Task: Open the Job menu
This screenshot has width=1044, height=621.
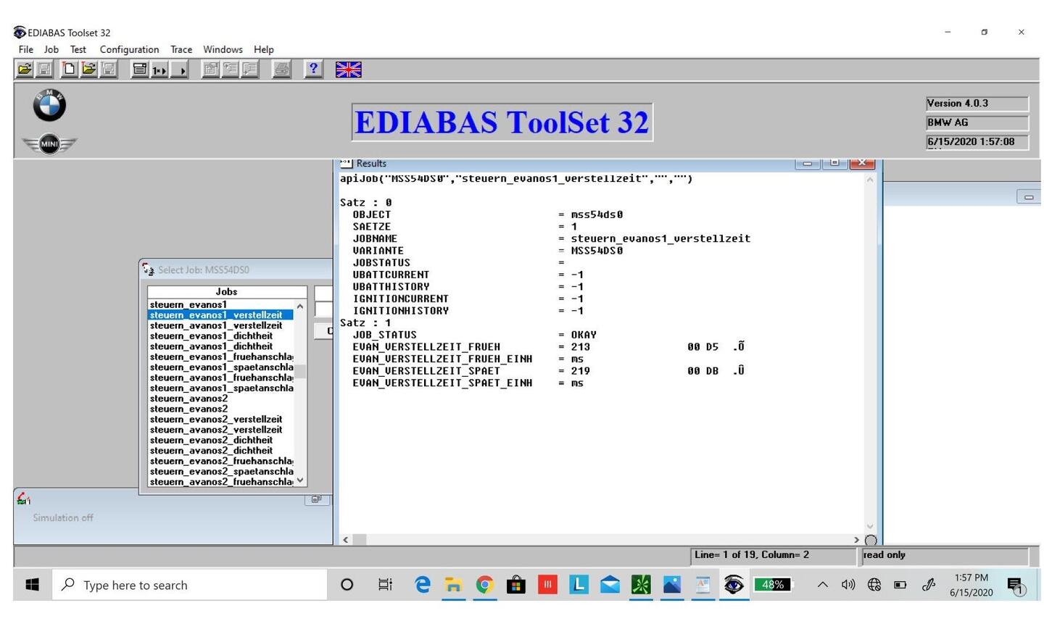Action: coord(51,49)
